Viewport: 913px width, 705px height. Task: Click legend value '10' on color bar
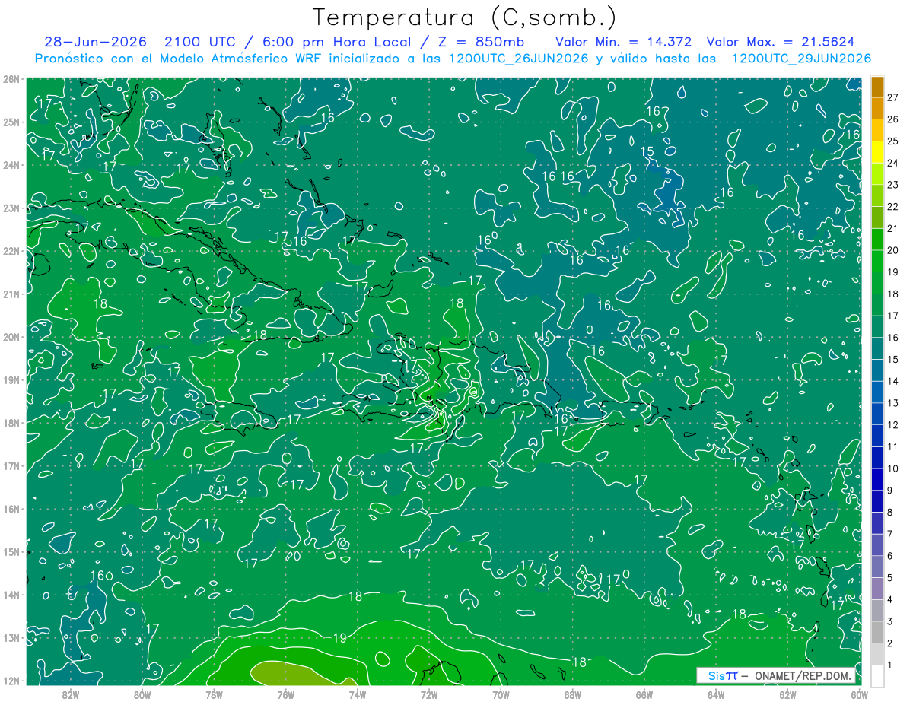point(892,468)
